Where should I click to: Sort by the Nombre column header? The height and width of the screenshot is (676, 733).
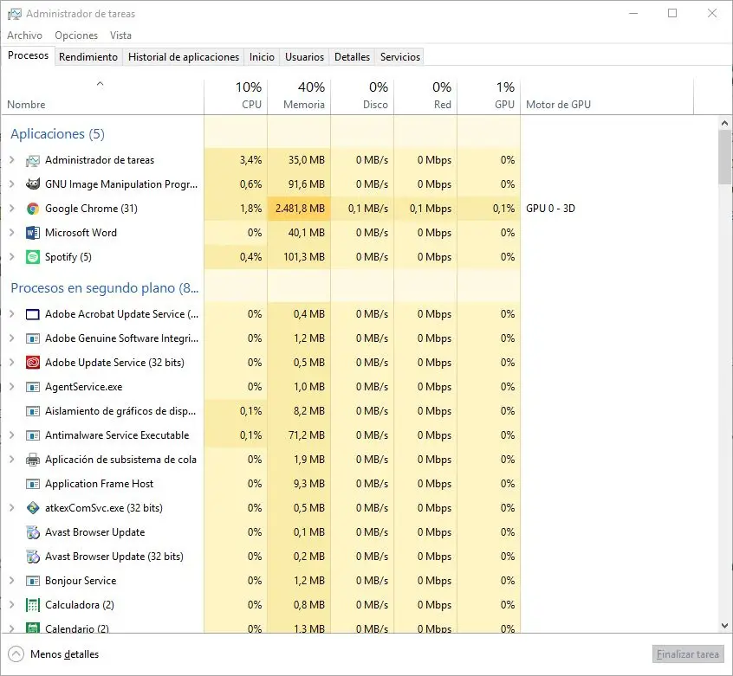pos(103,96)
